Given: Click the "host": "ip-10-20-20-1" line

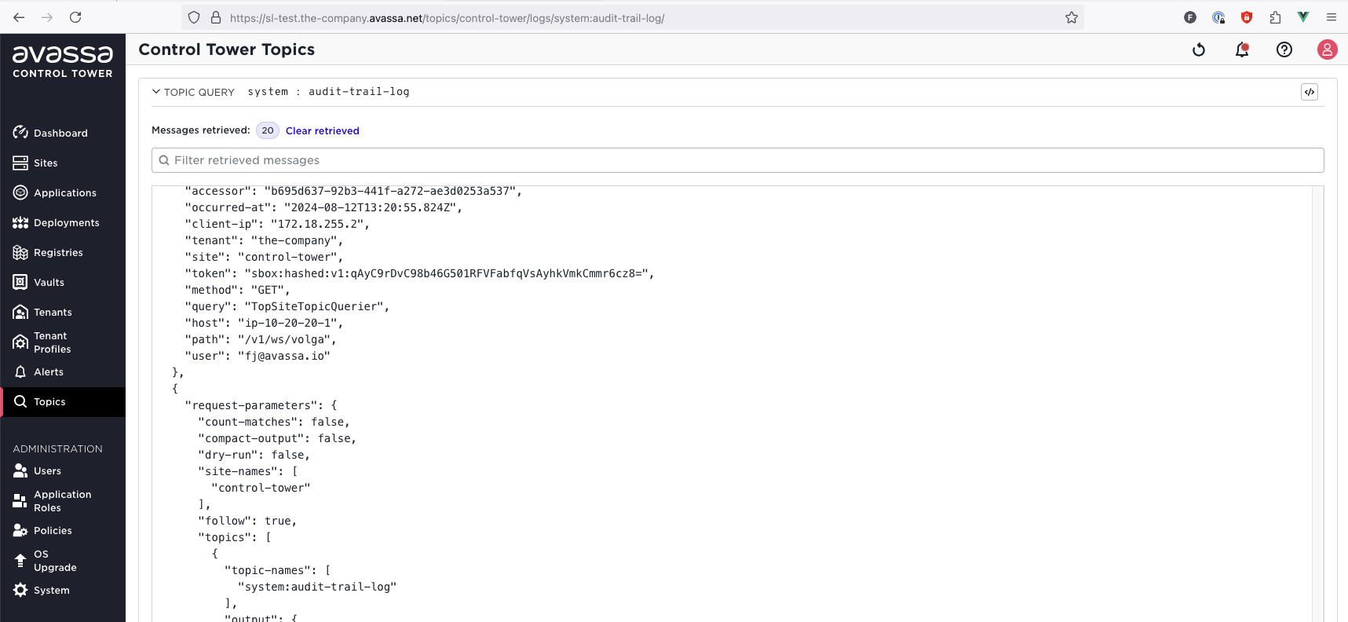Looking at the screenshot, I should (x=264, y=323).
